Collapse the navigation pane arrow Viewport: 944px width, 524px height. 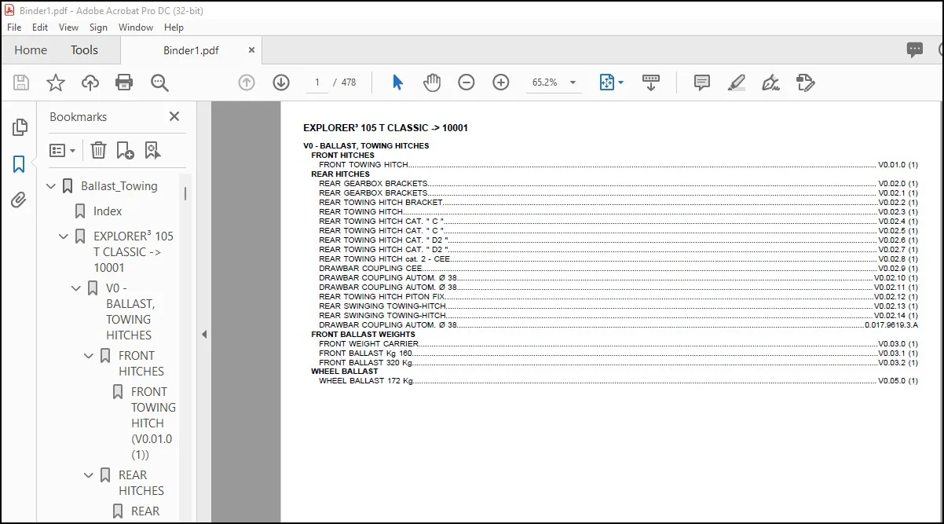[203, 334]
